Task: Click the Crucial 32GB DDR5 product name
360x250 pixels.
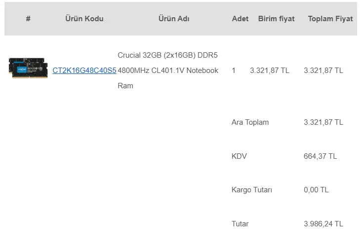Action: point(168,71)
